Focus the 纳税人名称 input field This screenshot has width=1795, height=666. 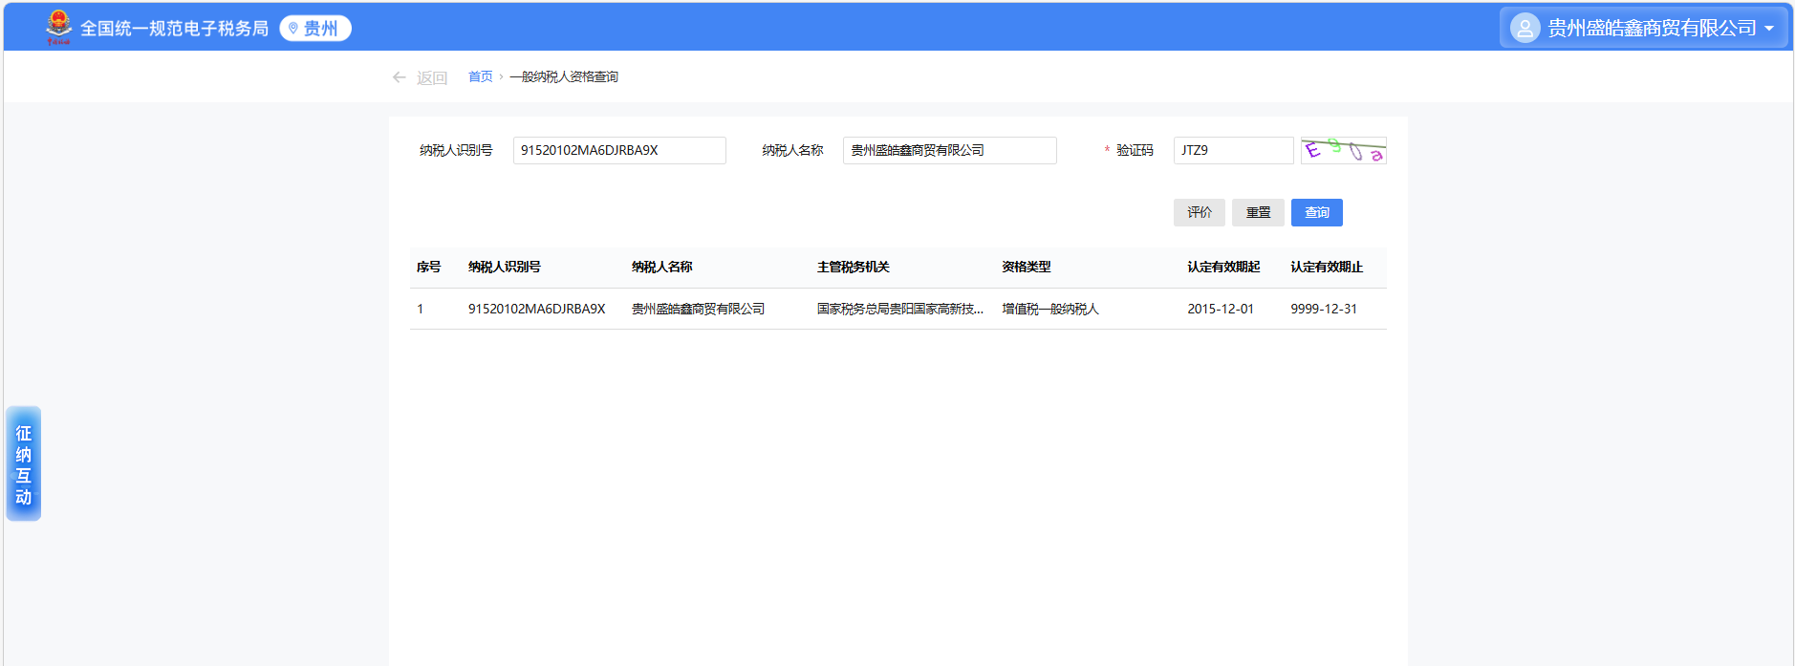949,151
